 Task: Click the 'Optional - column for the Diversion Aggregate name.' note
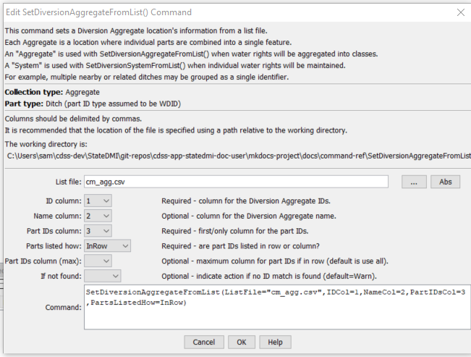pyautogui.click(x=249, y=216)
